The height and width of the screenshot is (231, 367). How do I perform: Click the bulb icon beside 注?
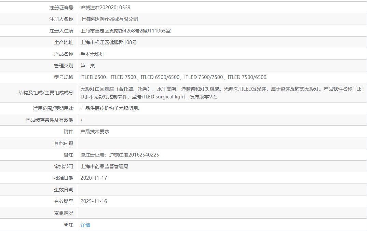click(x=66, y=225)
